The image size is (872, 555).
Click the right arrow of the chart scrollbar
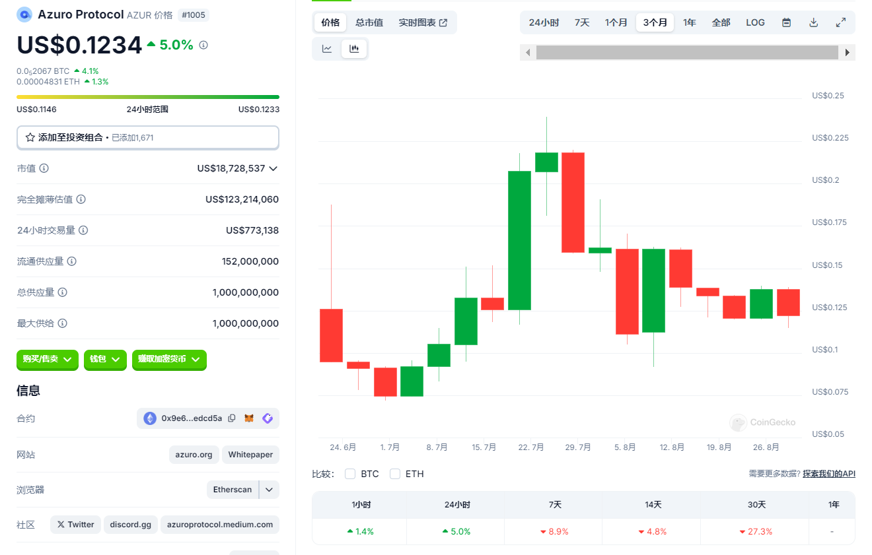point(848,52)
